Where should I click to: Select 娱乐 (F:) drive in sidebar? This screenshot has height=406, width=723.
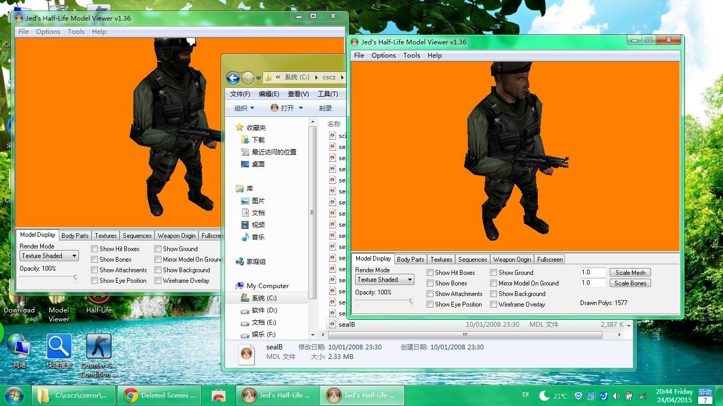tap(258, 334)
